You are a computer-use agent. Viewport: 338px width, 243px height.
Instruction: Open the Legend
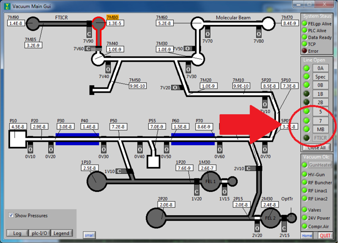[62, 233]
